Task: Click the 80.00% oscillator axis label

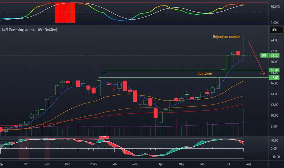Action: pyautogui.click(x=275, y=7)
